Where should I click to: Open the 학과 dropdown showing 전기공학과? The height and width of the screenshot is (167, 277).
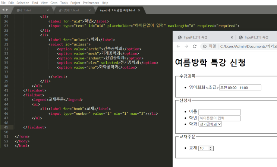click(210, 124)
